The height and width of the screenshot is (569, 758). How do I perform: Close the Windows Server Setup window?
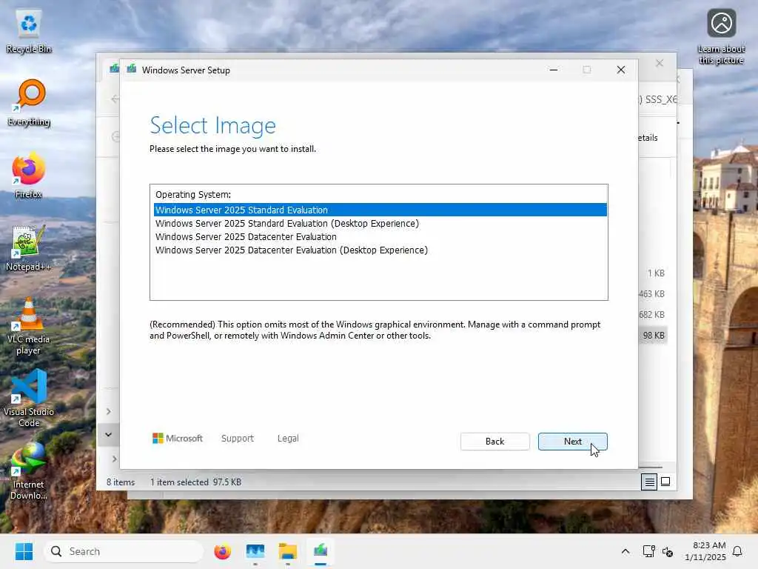(x=621, y=70)
